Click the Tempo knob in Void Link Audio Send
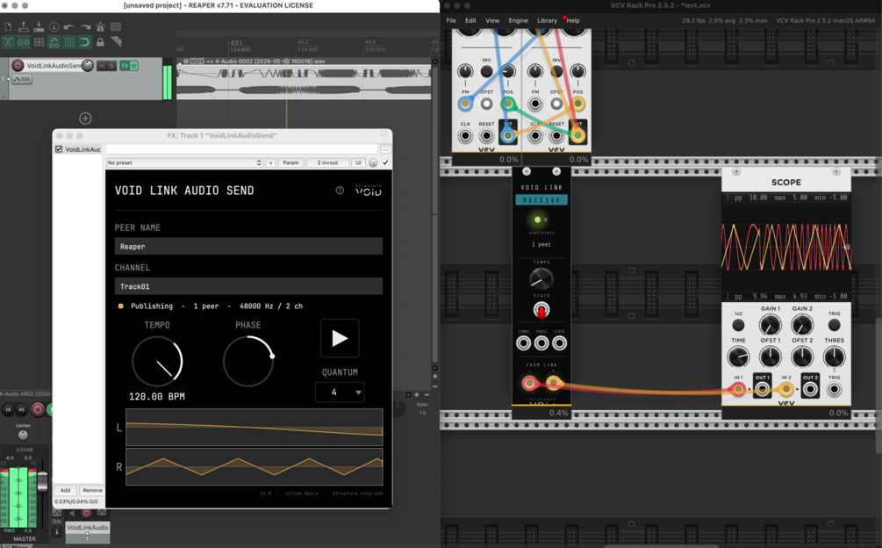Screen dimensions: 882x548 click(x=157, y=362)
